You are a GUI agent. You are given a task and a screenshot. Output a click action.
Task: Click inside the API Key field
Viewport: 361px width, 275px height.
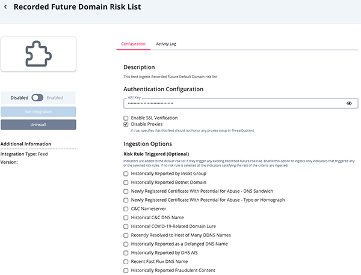(x=235, y=103)
